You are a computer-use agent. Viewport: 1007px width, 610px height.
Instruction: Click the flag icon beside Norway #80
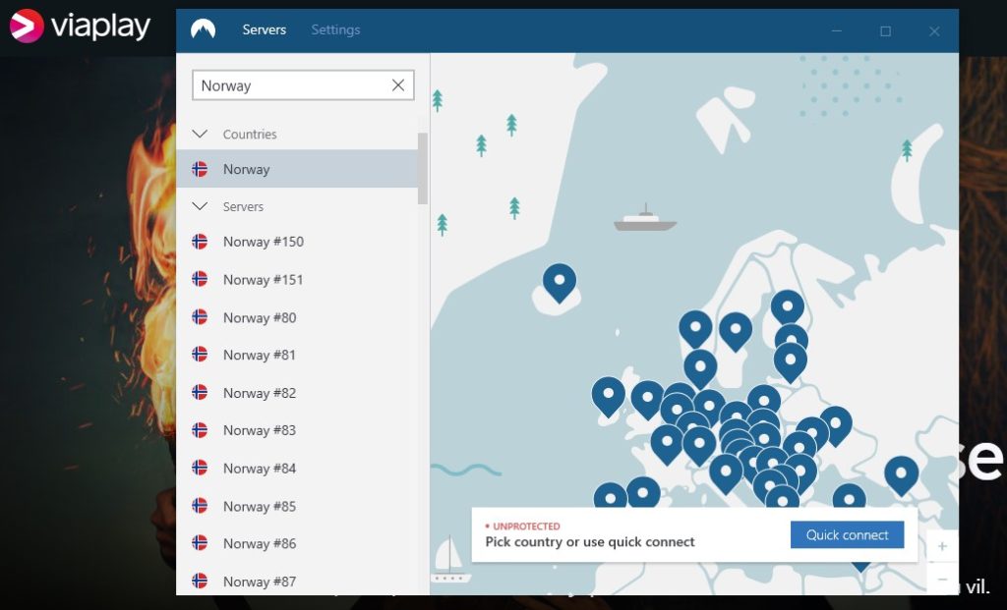click(x=200, y=317)
